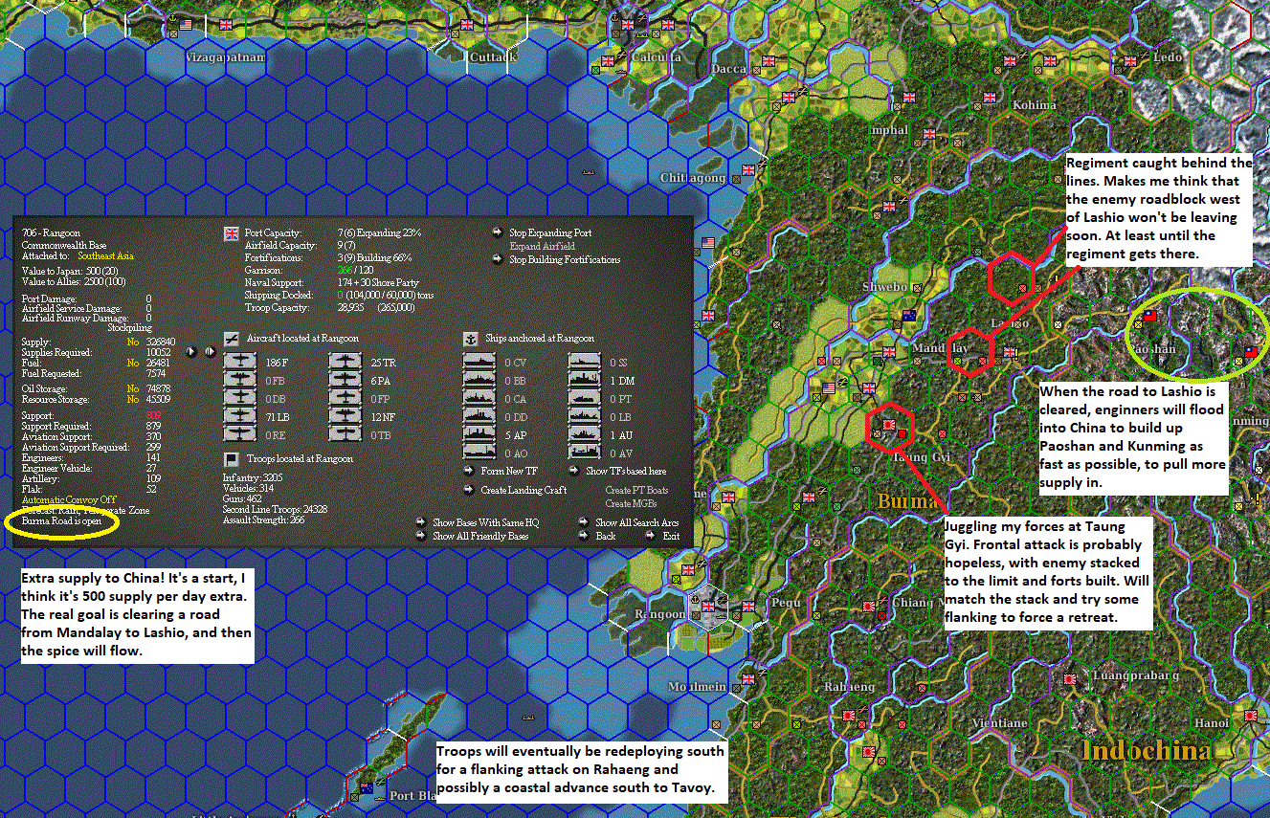Click the submarine icon beside 0 SS
1270x818 pixels.
[585, 363]
